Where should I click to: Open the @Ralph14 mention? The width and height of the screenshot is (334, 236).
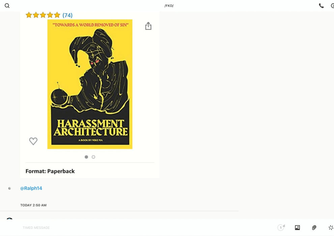click(x=31, y=188)
